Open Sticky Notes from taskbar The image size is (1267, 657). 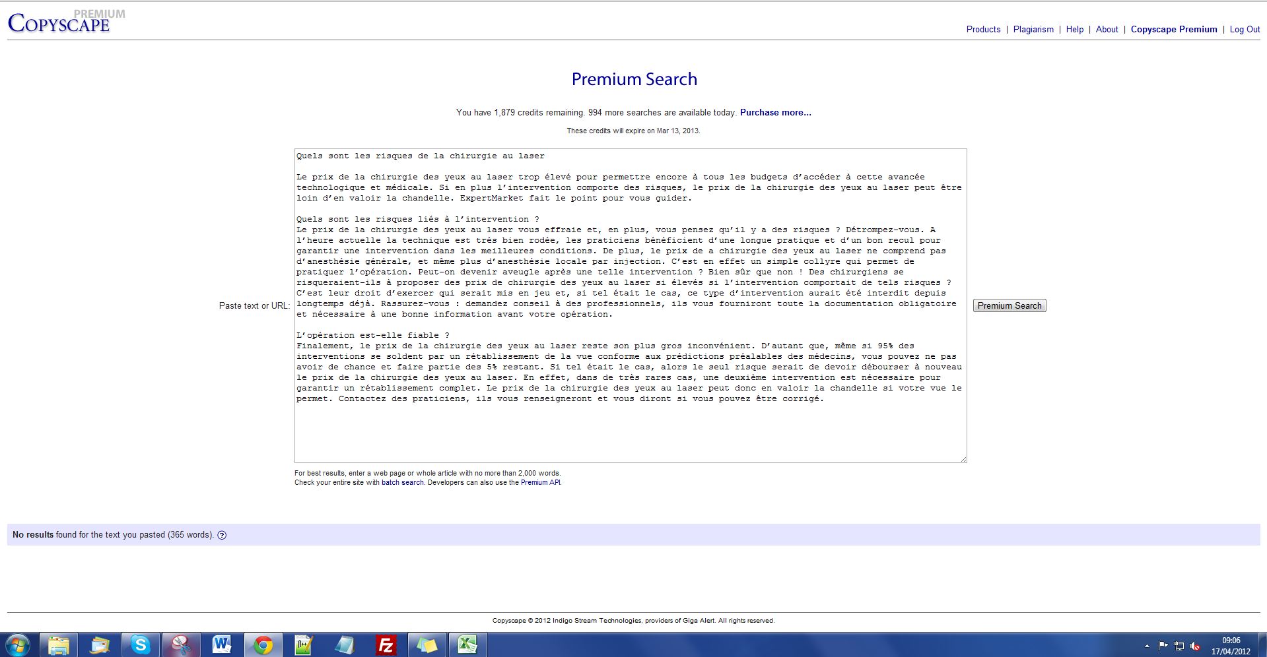pyautogui.click(x=427, y=644)
